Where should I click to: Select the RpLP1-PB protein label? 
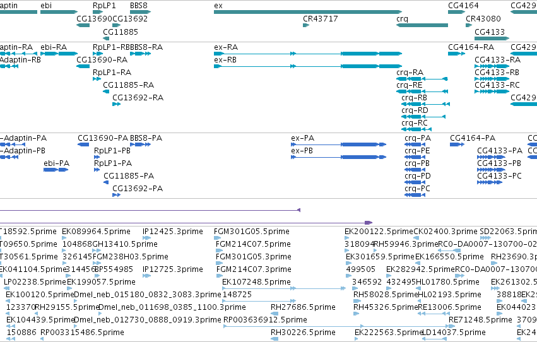[x=112, y=151]
